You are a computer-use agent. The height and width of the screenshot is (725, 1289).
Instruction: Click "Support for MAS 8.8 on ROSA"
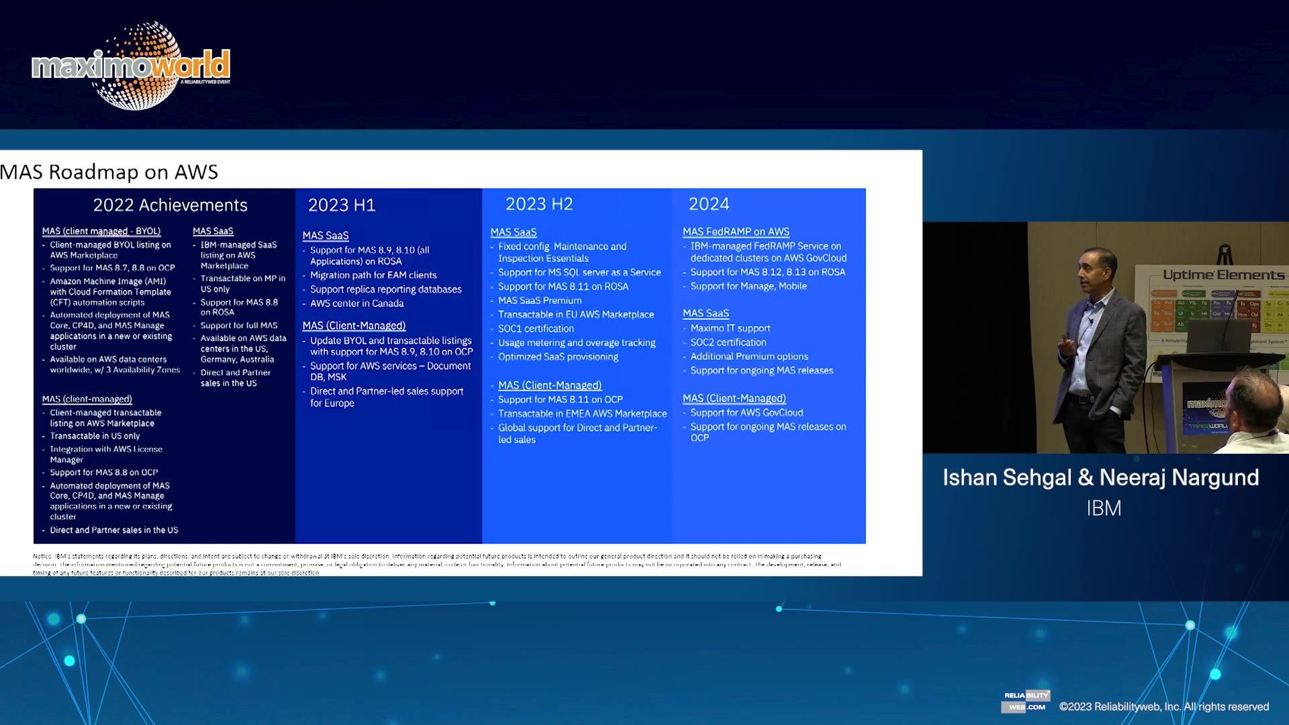click(x=239, y=307)
